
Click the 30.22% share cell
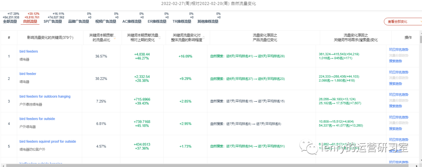coord(101,79)
